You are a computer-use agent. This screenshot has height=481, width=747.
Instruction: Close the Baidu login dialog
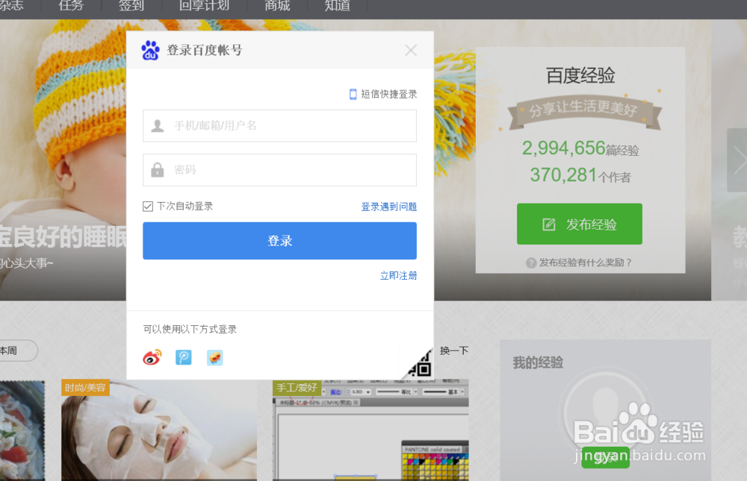[411, 50]
